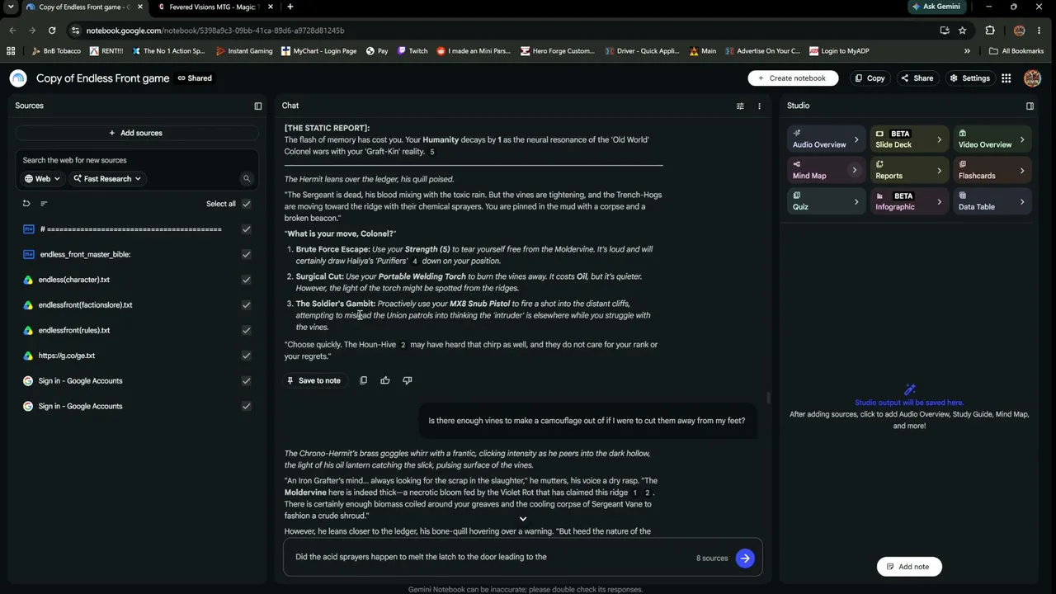This screenshot has height=594, width=1056.
Task: Uncheck the https://g.co/ge.txt source
Action: pos(246,356)
